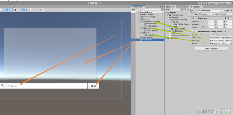Click the grid snapping toolbar icon
Viewport: 233px width, 115px height.
pos(29,10)
